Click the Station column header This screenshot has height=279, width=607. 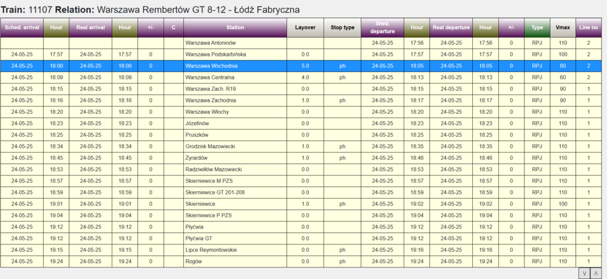(236, 27)
